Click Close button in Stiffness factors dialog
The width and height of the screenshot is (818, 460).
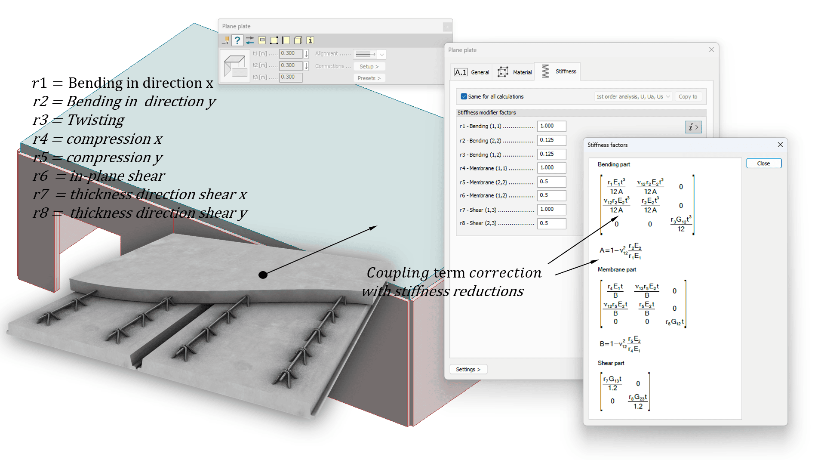pyautogui.click(x=764, y=164)
